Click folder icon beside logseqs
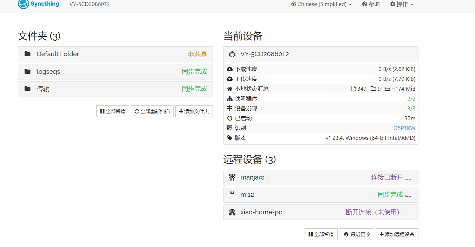Screen dimensions: 475x247 (27, 71)
